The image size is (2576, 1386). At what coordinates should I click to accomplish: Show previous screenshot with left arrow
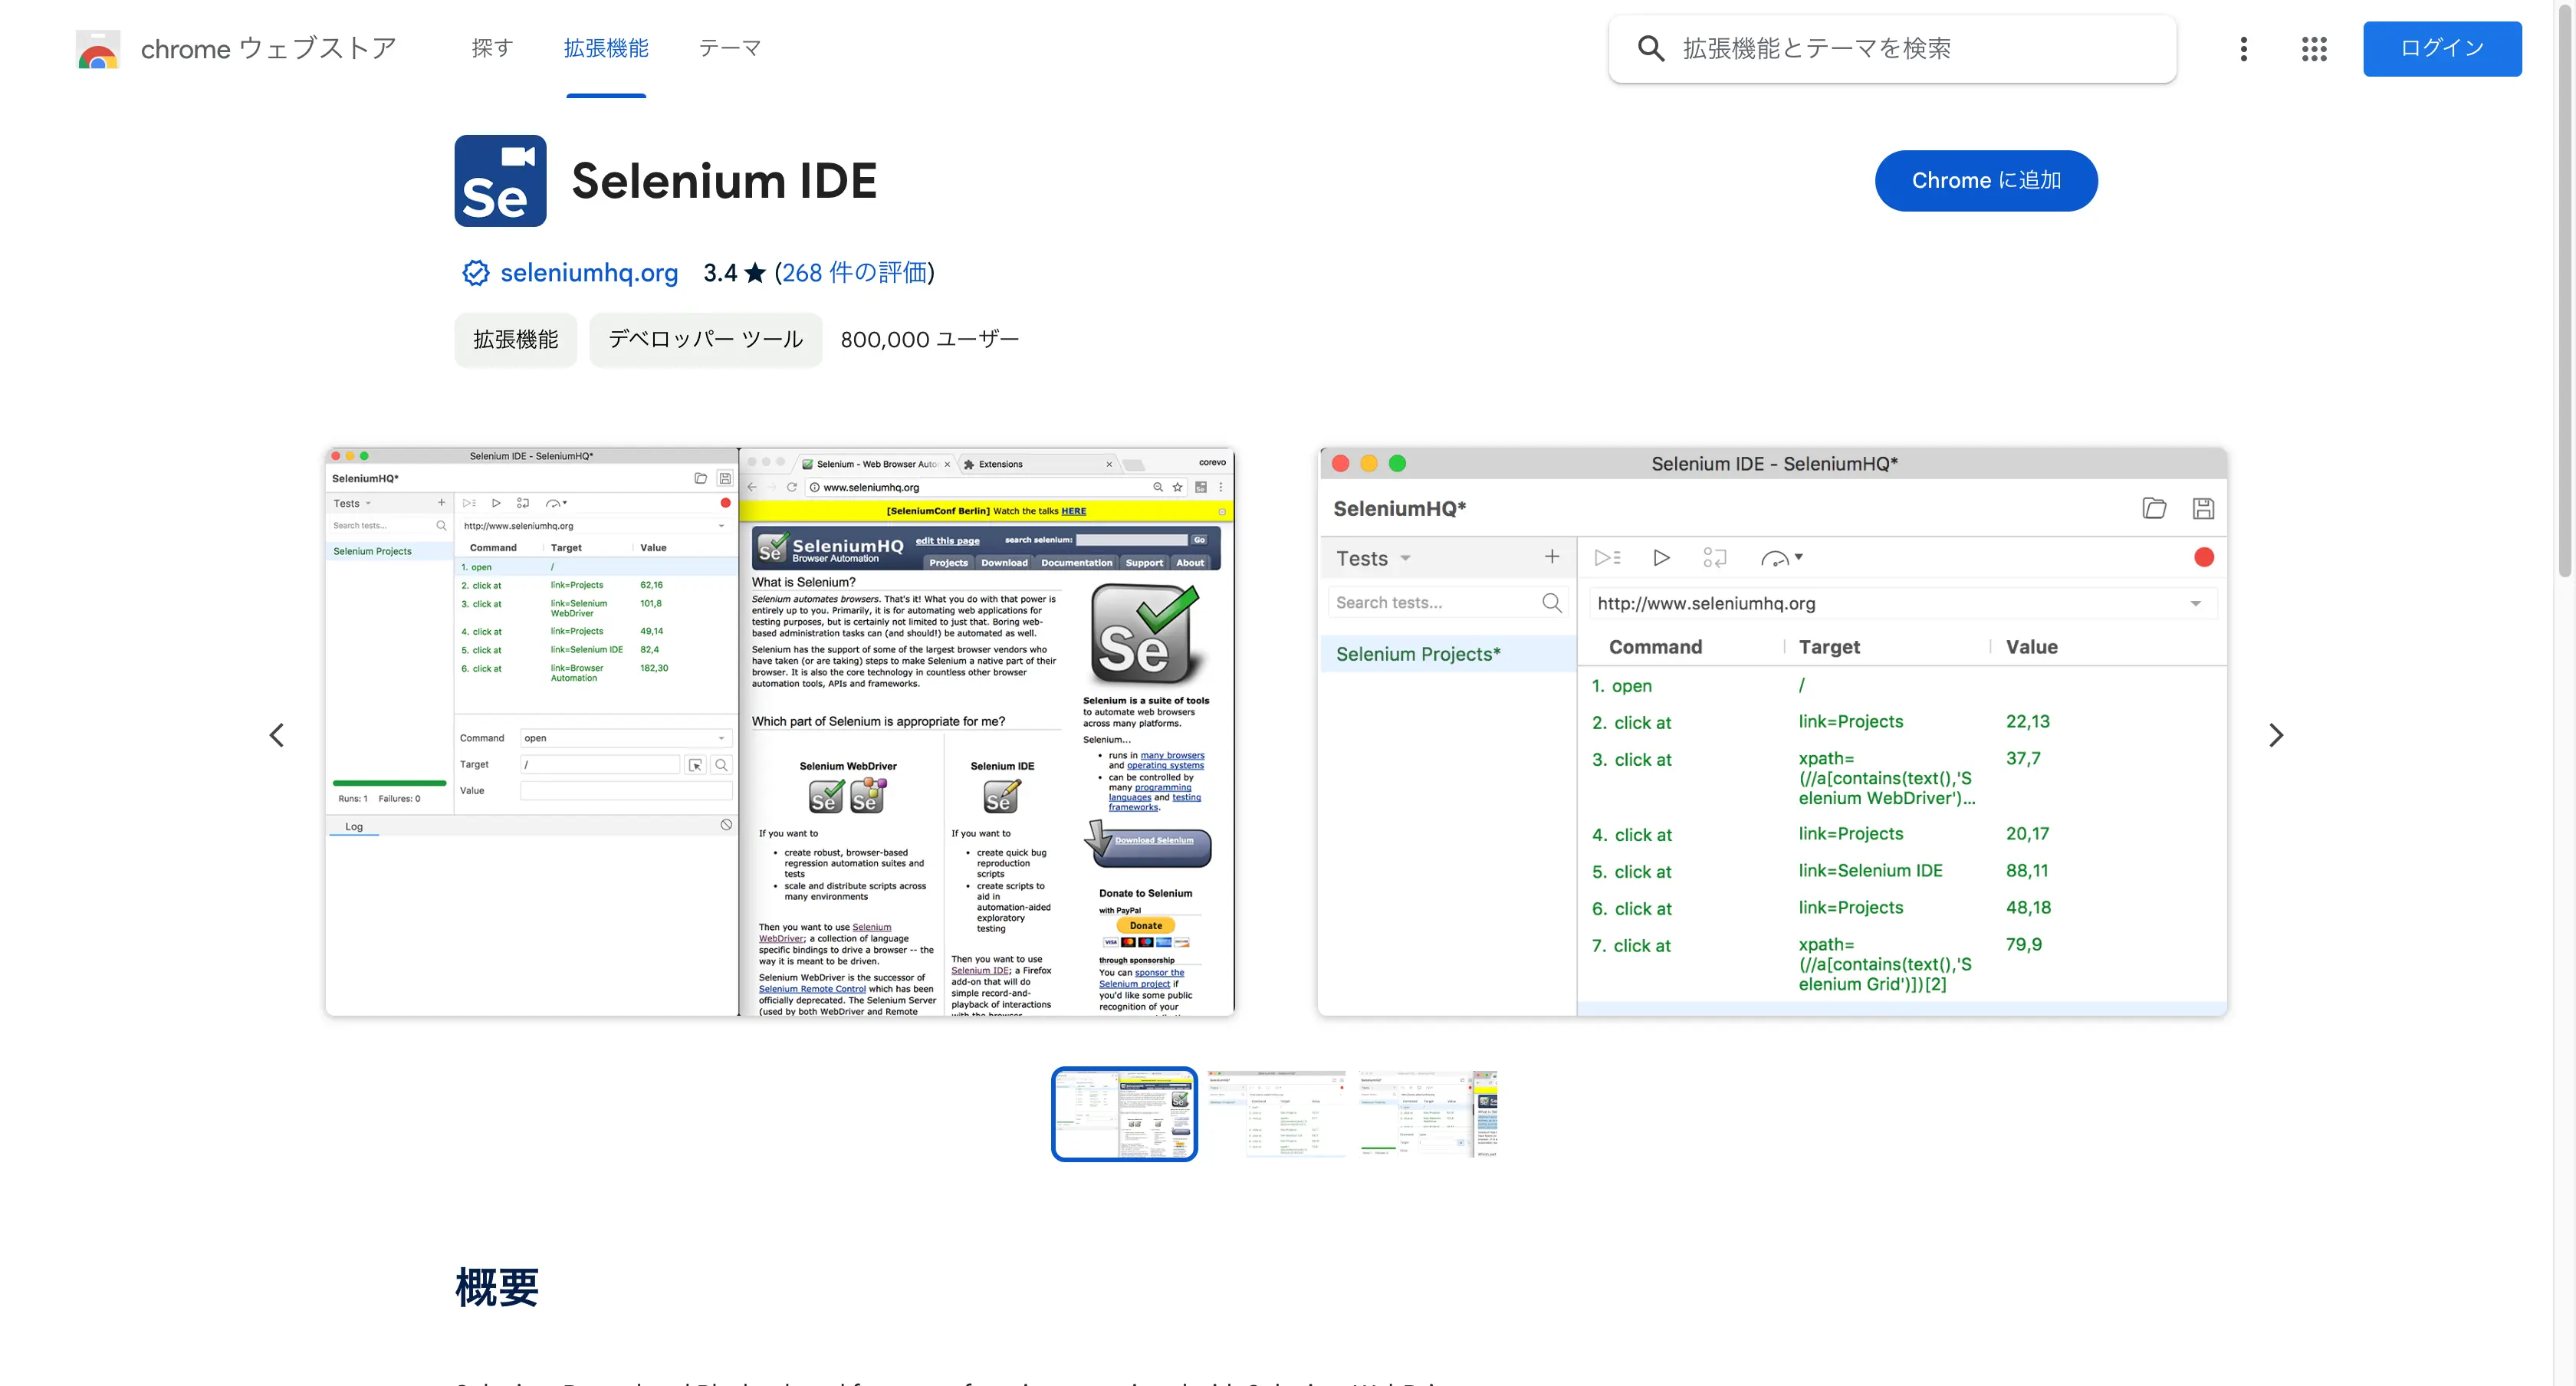277,736
